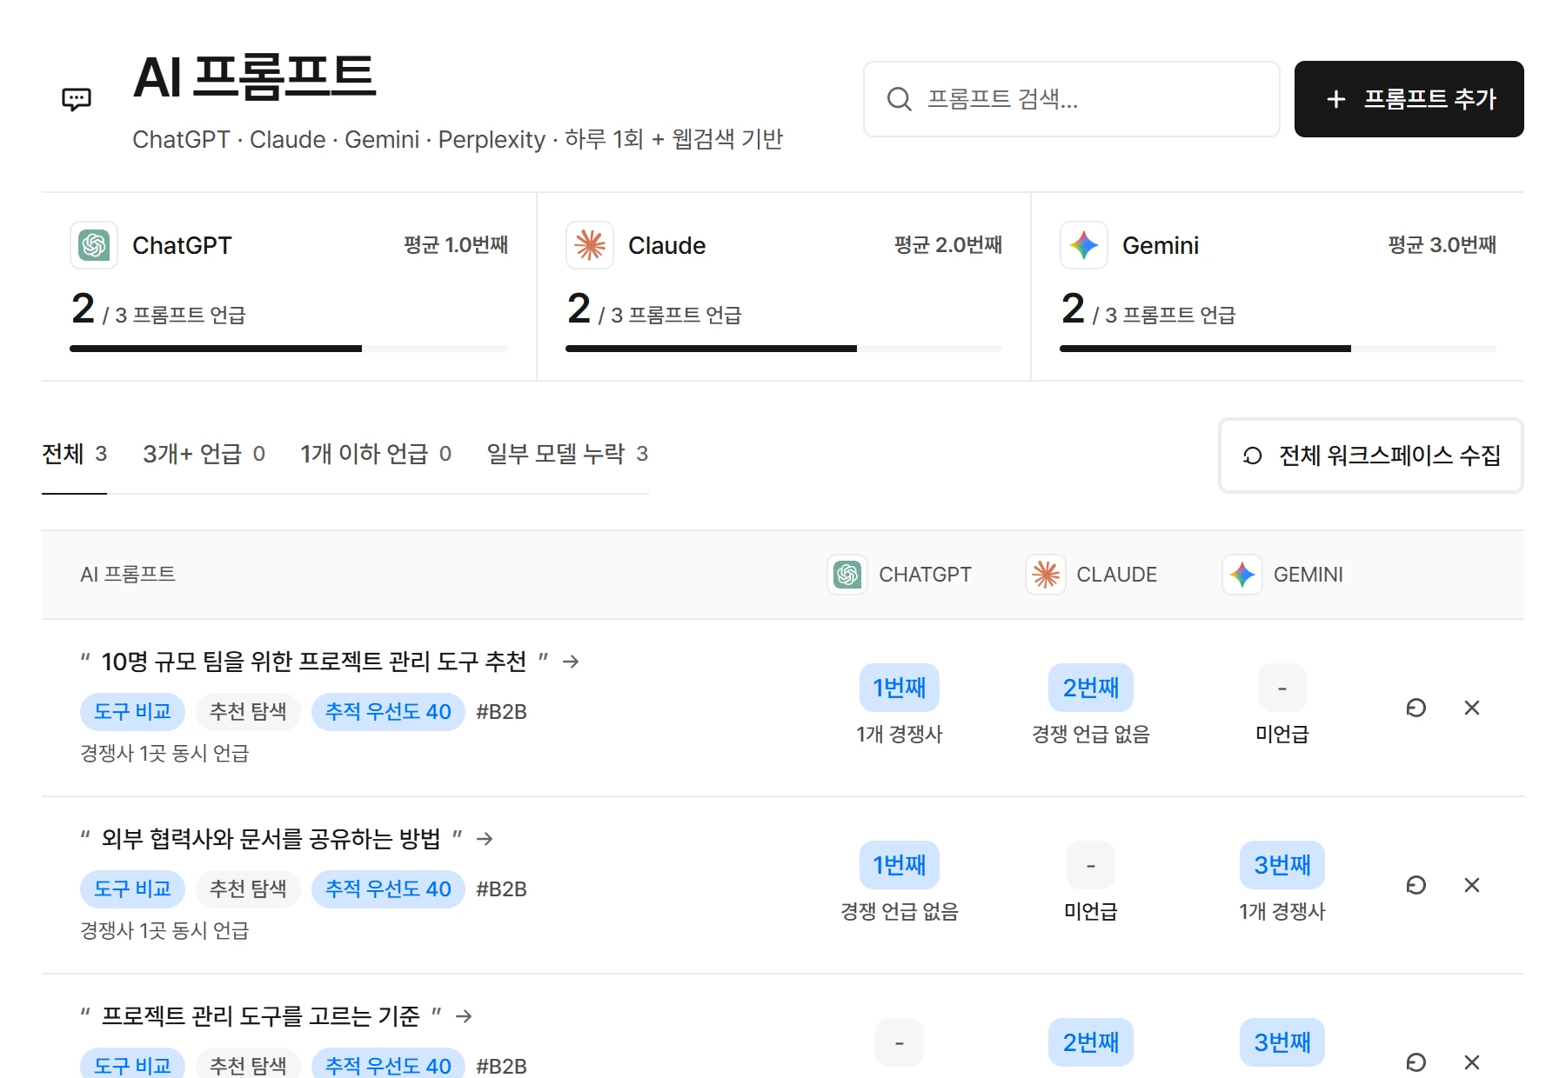This screenshot has height=1078, width=1566.
Task: Focus the 프롬프트 검색 input field
Action: 1072,99
